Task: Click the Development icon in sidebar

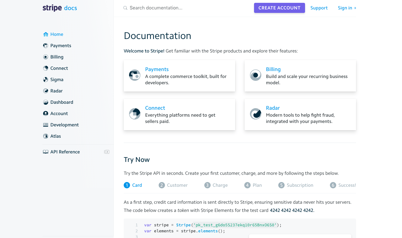Action: point(46,125)
